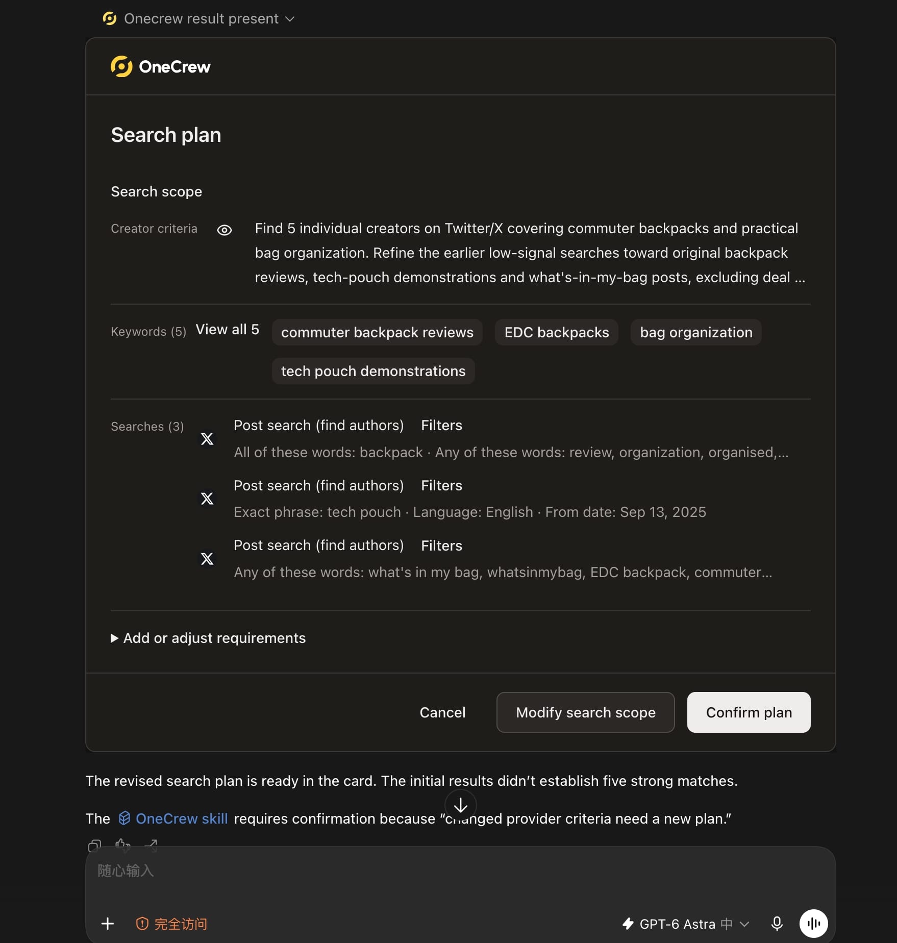Click the Cancel button
Screen dimensions: 897x943
coord(442,712)
